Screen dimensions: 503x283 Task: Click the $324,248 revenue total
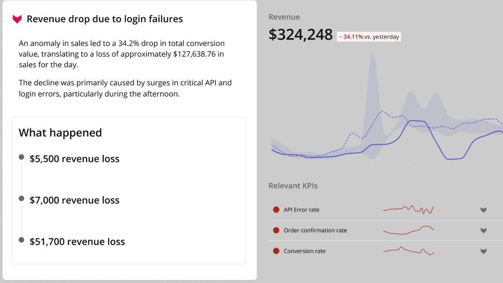tap(300, 35)
